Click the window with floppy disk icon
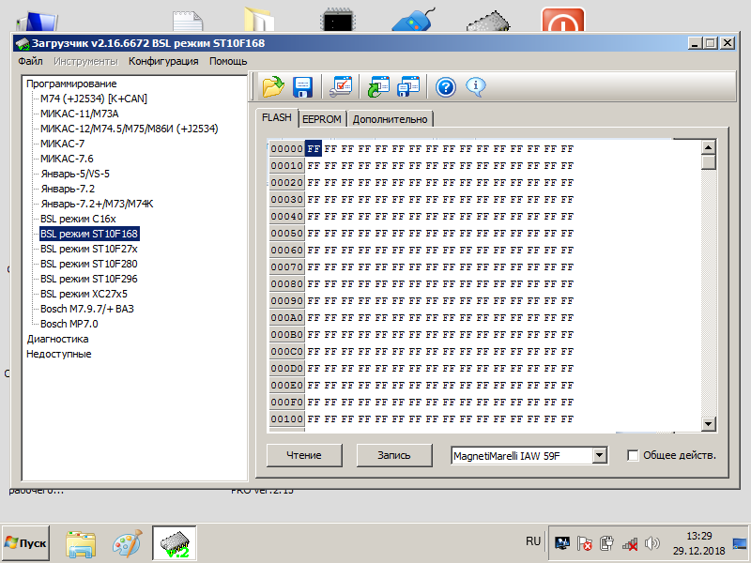The height and width of the screenshot is (563, 751). tap(408, 87)
